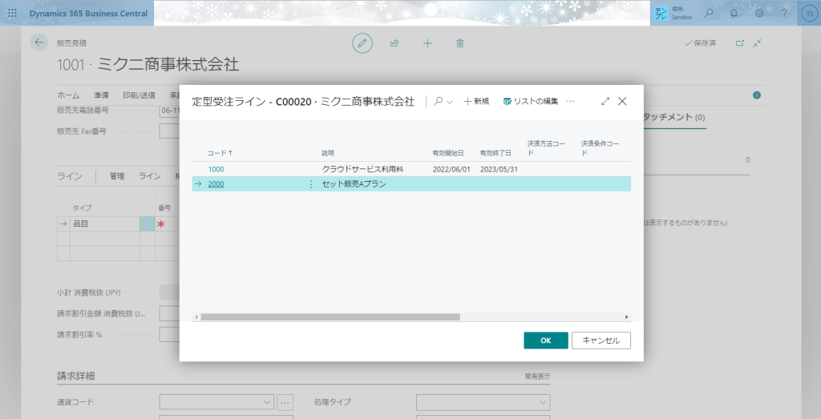This screenshot has width=821, height=419.
Task: Open the help question mark icon
Action: coord(784,13)
